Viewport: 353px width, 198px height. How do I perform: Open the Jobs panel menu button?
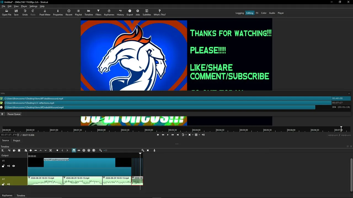click(2, 114)
